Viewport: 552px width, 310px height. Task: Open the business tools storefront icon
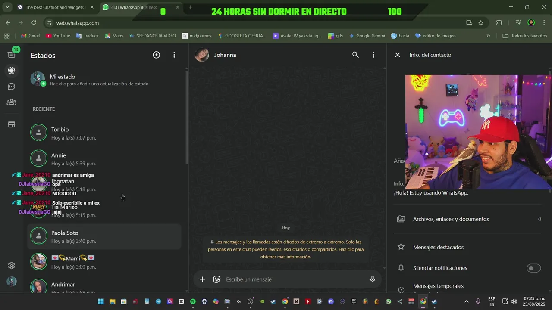tap(12, 124)
